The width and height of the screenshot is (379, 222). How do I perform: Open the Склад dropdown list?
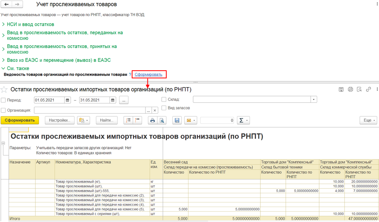(314, 99)
